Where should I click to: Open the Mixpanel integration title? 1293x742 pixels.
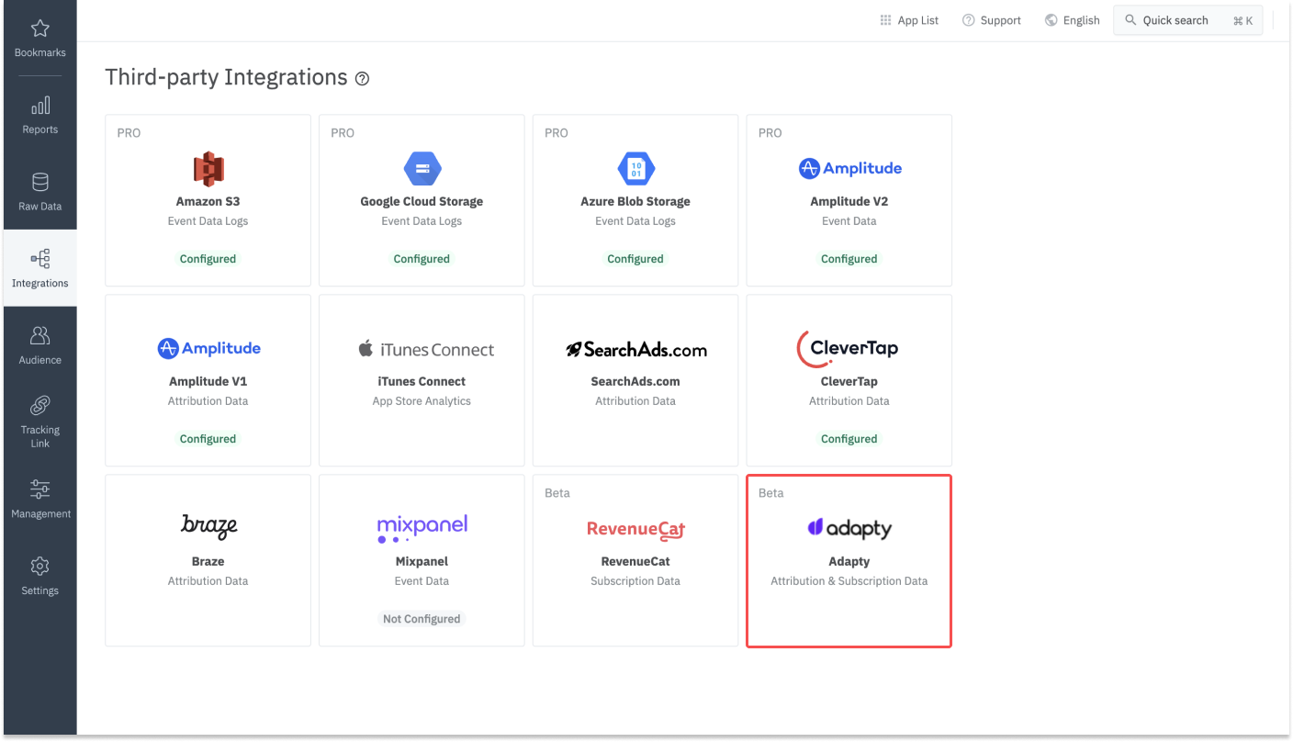coord(422,561)
